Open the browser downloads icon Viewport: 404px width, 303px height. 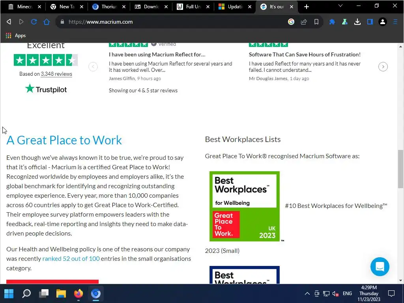357,22
